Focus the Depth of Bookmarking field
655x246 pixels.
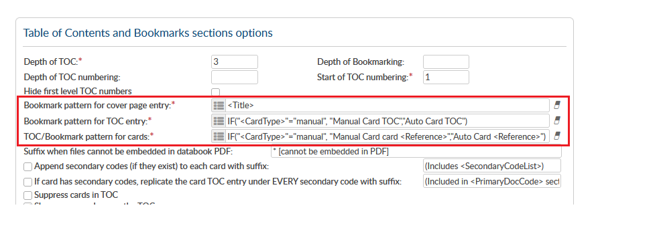(x=446, y=62)
